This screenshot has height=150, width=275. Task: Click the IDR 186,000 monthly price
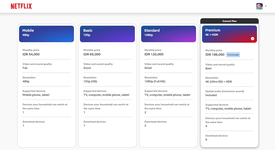(215, 55)
